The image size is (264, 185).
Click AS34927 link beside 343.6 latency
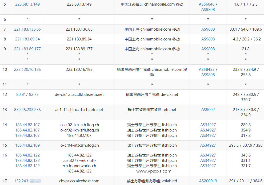click(208, 155)
